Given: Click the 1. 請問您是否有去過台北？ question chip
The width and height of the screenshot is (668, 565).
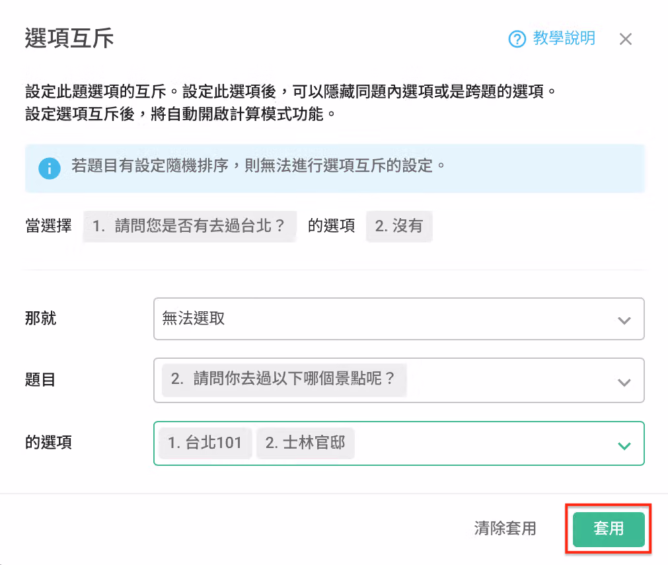Looking at the screenshot, I should pos(190,226).
